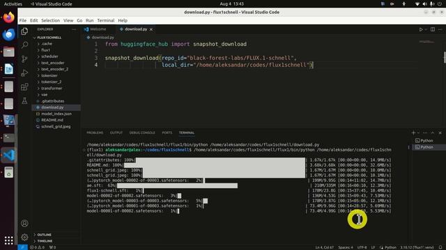
Task: Open model_index.json in explorer
Action: pyautogui.click(x=56, y=114)
